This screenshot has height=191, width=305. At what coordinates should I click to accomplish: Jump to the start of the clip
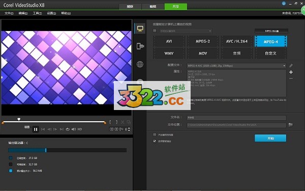click(x=43, y=129)
